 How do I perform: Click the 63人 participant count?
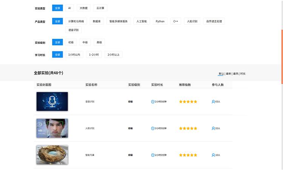point(218,102)
